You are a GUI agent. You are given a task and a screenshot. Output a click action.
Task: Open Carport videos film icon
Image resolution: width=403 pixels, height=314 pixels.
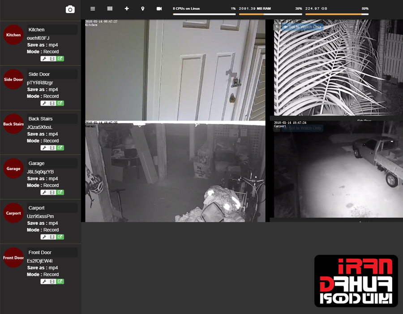click(x=52, y=237)
